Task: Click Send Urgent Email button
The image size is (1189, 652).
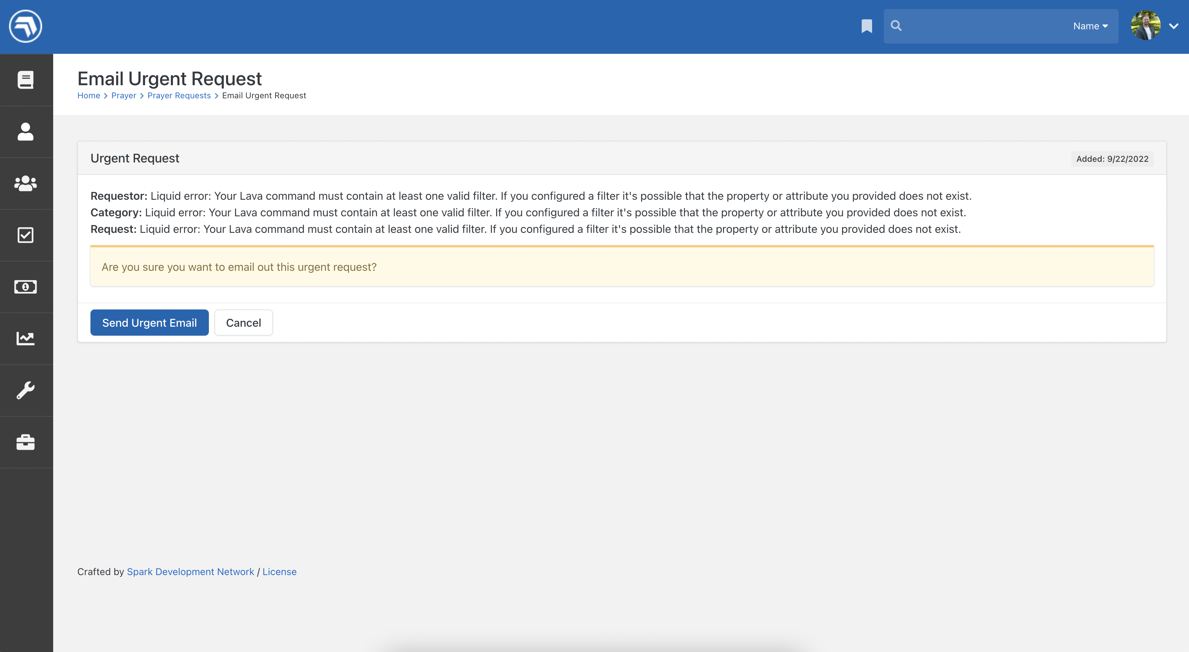Action: 149,323
